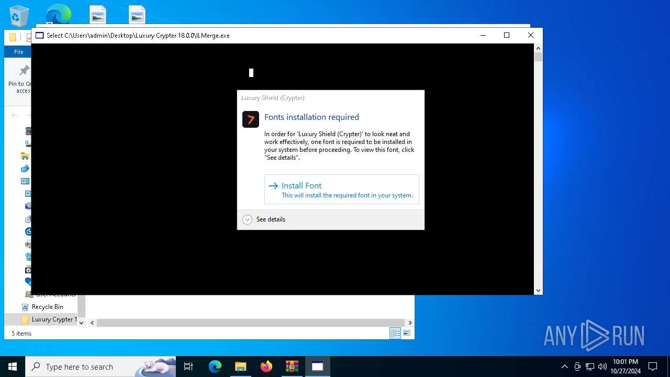Select the second image file on desktop
The height and width of the screenshot is (377, 670).
[x=137, y=14]
